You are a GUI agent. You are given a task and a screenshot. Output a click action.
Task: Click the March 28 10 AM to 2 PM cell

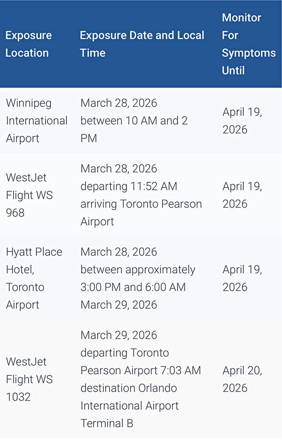[x=134, y=121]
